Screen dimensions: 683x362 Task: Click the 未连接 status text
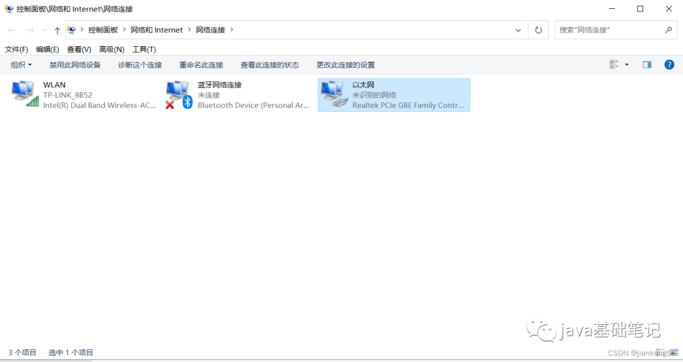pyautogui.click(x=209, y=95)
